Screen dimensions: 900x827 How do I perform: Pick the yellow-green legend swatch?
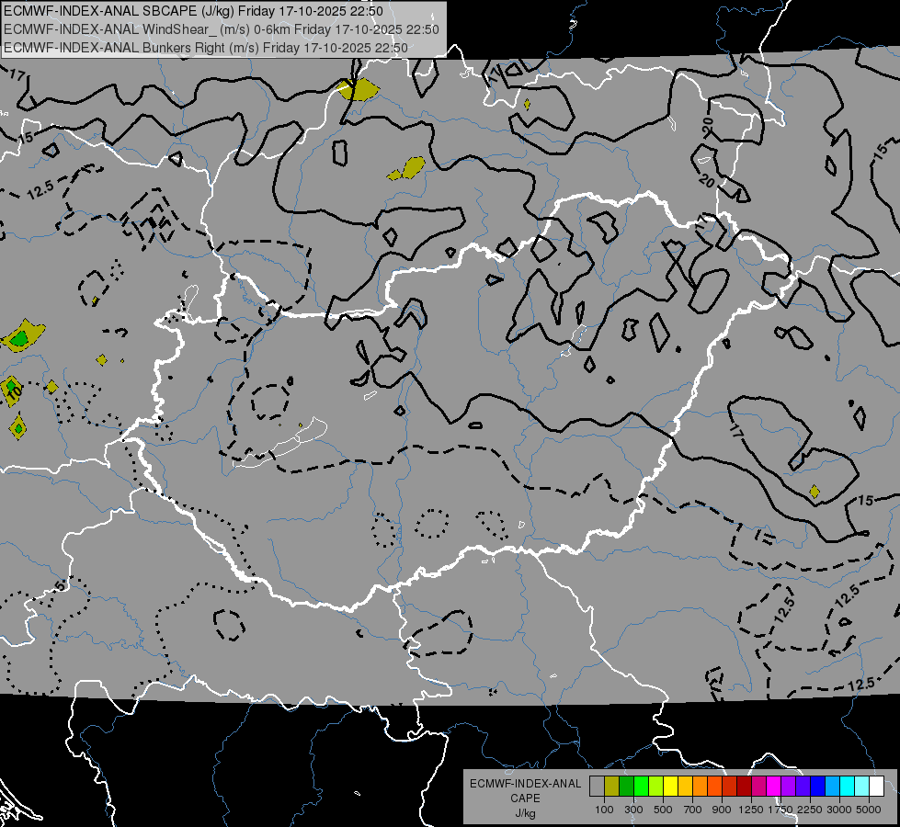pyautogui.click(x=655, y=787)
